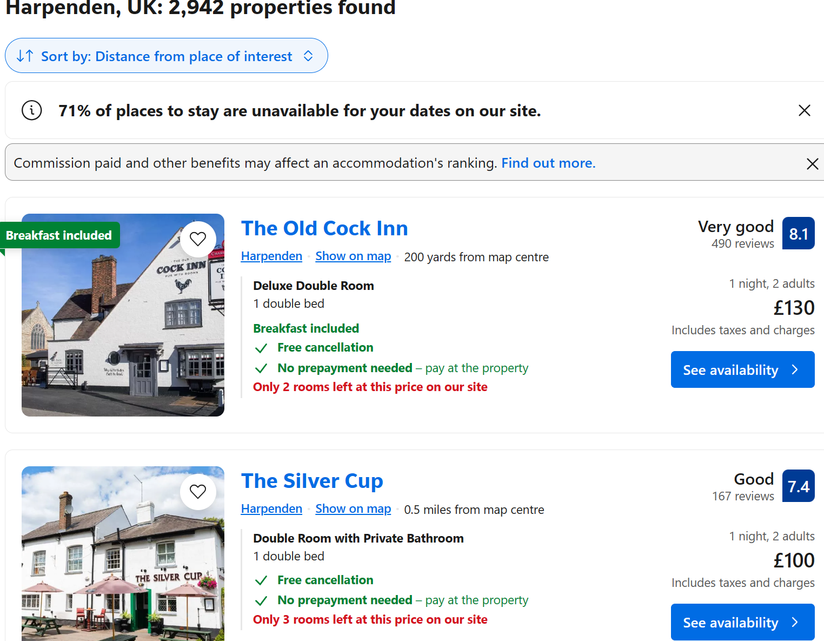Click the 7.4 review score badge
This screenshot has height=641, width=824.
point(798,486)
